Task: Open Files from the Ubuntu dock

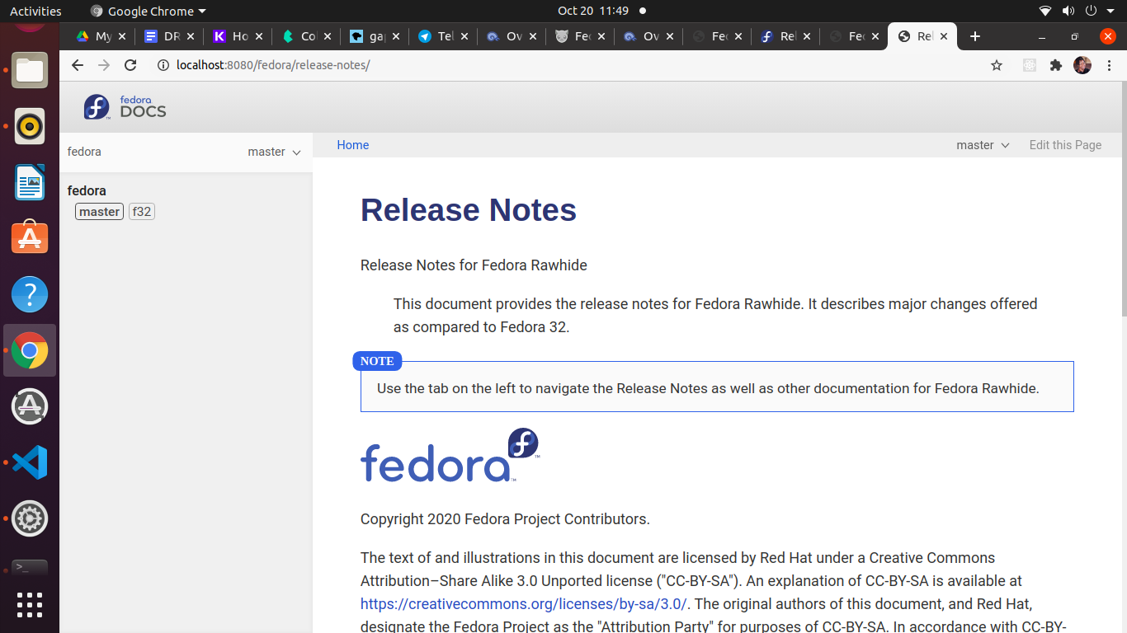Action: pyautogui.click(x=30, y=70)
